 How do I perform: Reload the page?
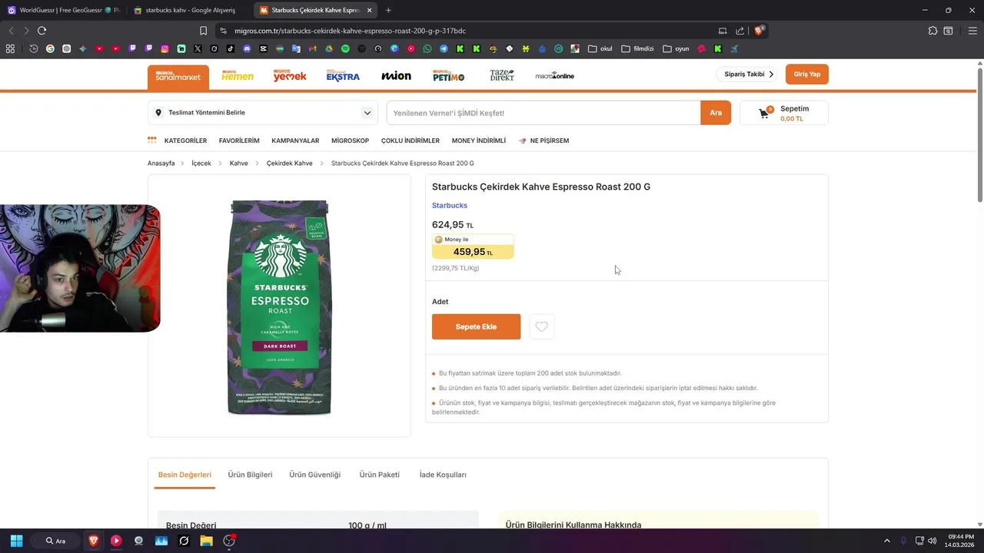42,31
